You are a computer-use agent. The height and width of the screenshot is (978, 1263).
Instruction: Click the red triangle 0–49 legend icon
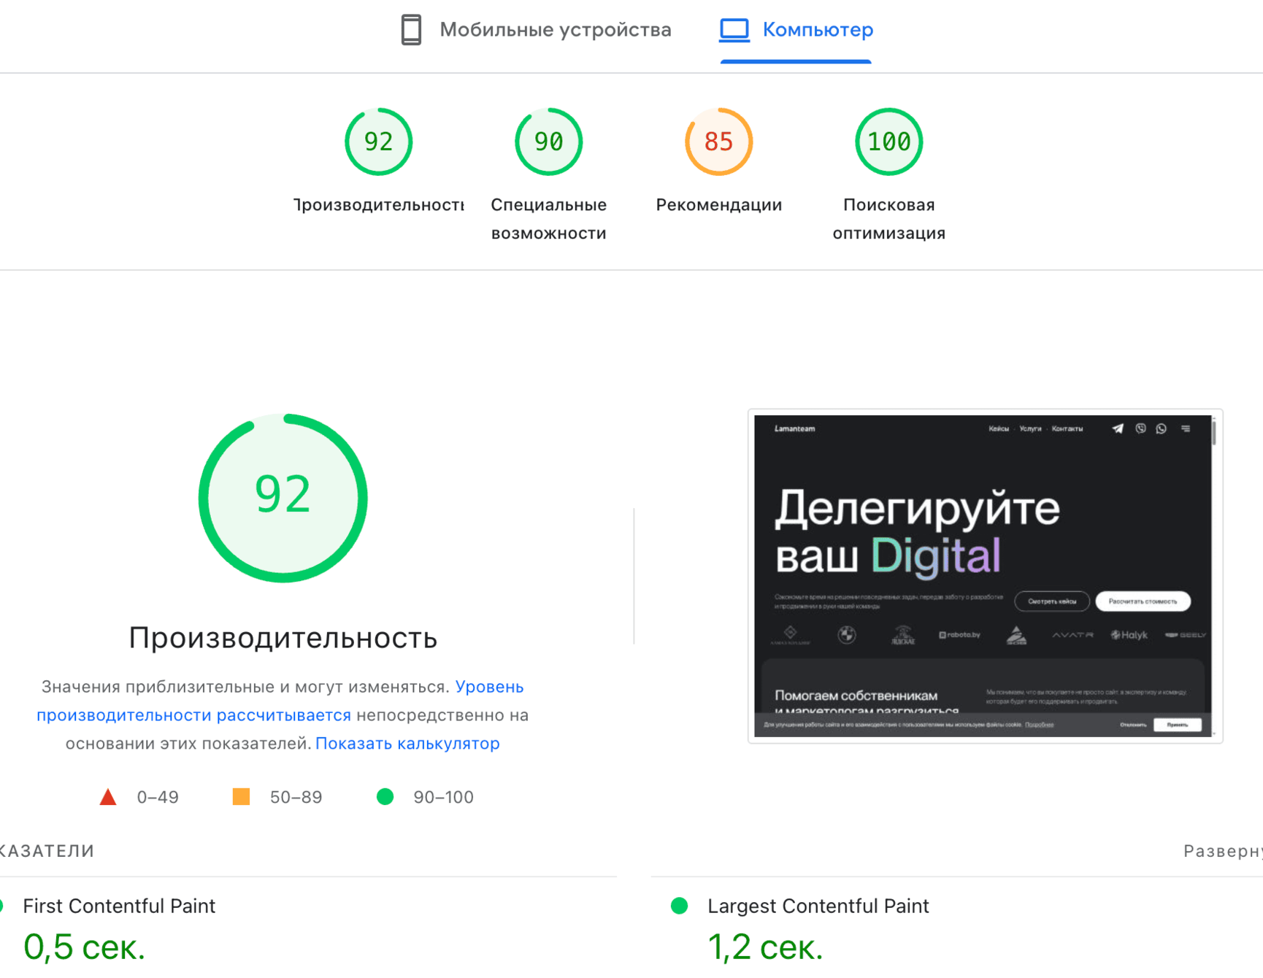coord(108,797)
